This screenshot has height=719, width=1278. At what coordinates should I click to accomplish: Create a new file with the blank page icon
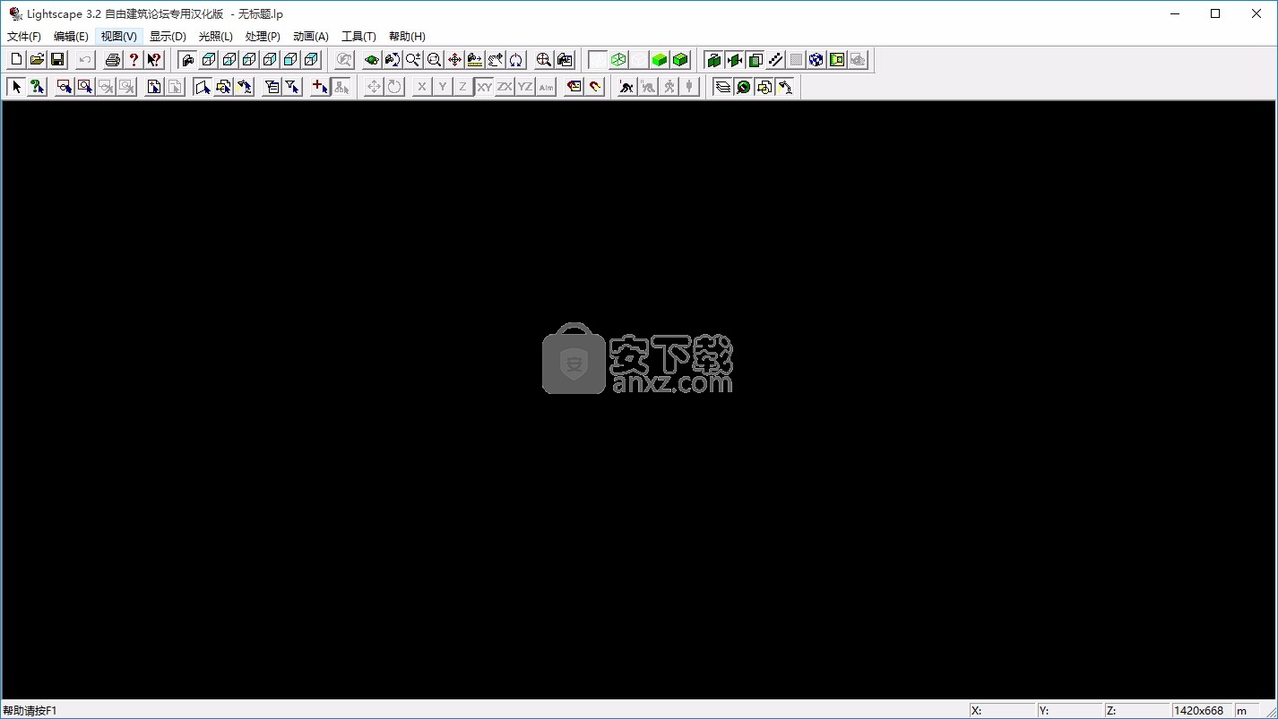pyautogui.click(x=16, y=60)
